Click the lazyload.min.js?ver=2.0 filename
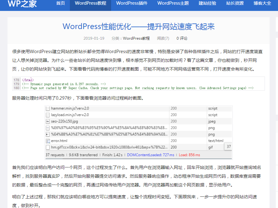 [x=70, y=115]
